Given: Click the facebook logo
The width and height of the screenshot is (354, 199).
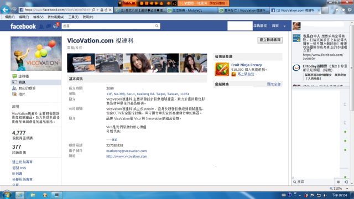Looking at the screenshot, I should 23,27.
